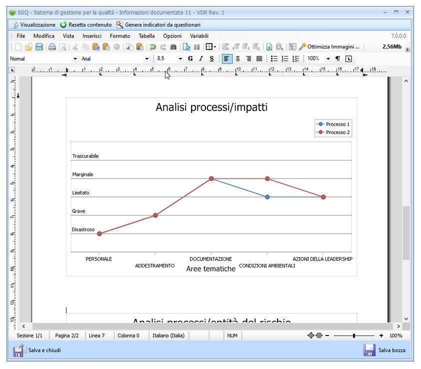Click the Resetta contenuto refresh icon
The width and height of the screenshot is (421, 369).
coord(63,24)
